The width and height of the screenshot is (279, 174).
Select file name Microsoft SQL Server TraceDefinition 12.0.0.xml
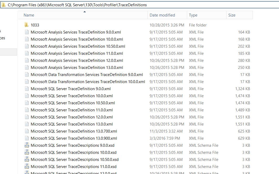(x=72, y=117)
